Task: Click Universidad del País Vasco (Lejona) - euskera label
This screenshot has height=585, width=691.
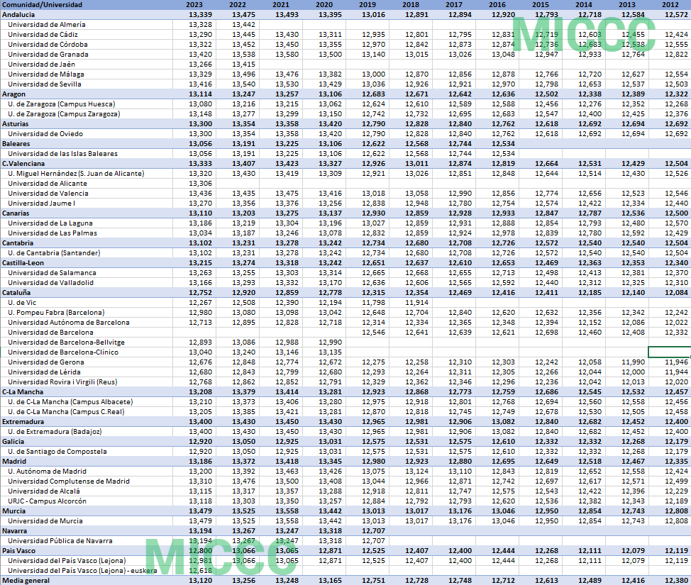Action: 82,570
